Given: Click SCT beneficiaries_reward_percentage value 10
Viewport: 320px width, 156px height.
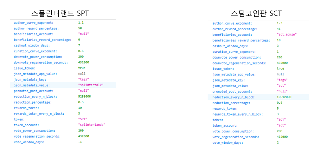Looking at the screenshot, I should tap(278, 40).
